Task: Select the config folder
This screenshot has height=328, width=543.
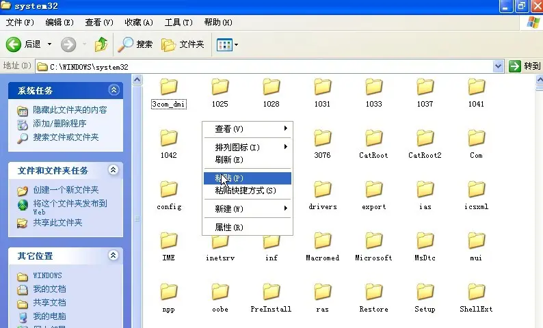Action: click(169, 195)
